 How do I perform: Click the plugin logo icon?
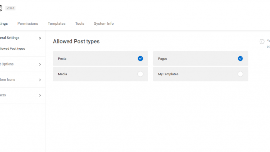tap(1, 8)
